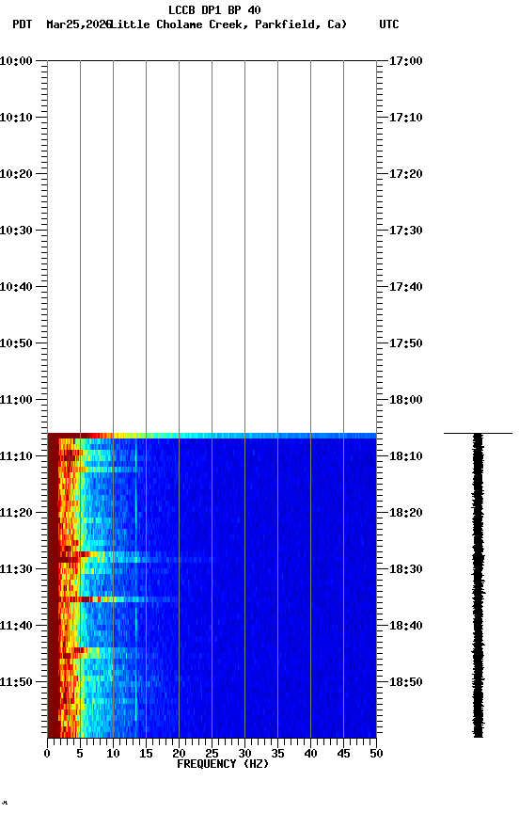Click the 11:40 PDT time label
This screenshot has width=519, height=813.
click(x=16, y=627)
